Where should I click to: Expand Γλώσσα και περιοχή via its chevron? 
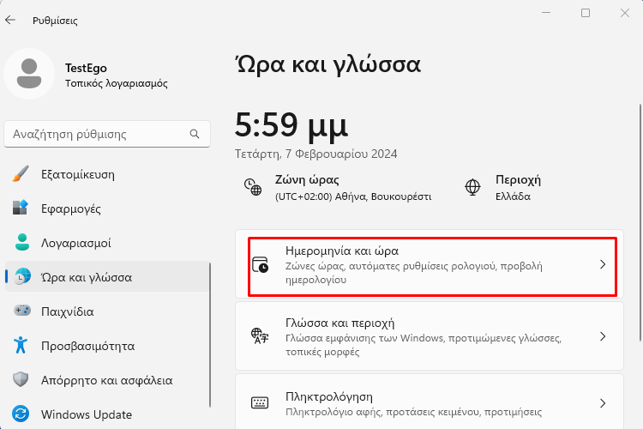point(603,336)
